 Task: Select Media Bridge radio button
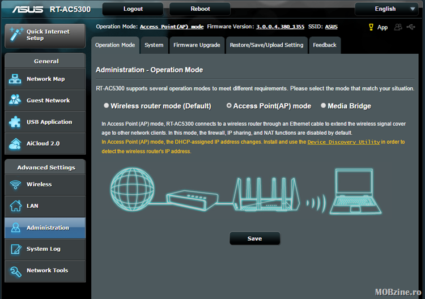(x=323, y=106)
